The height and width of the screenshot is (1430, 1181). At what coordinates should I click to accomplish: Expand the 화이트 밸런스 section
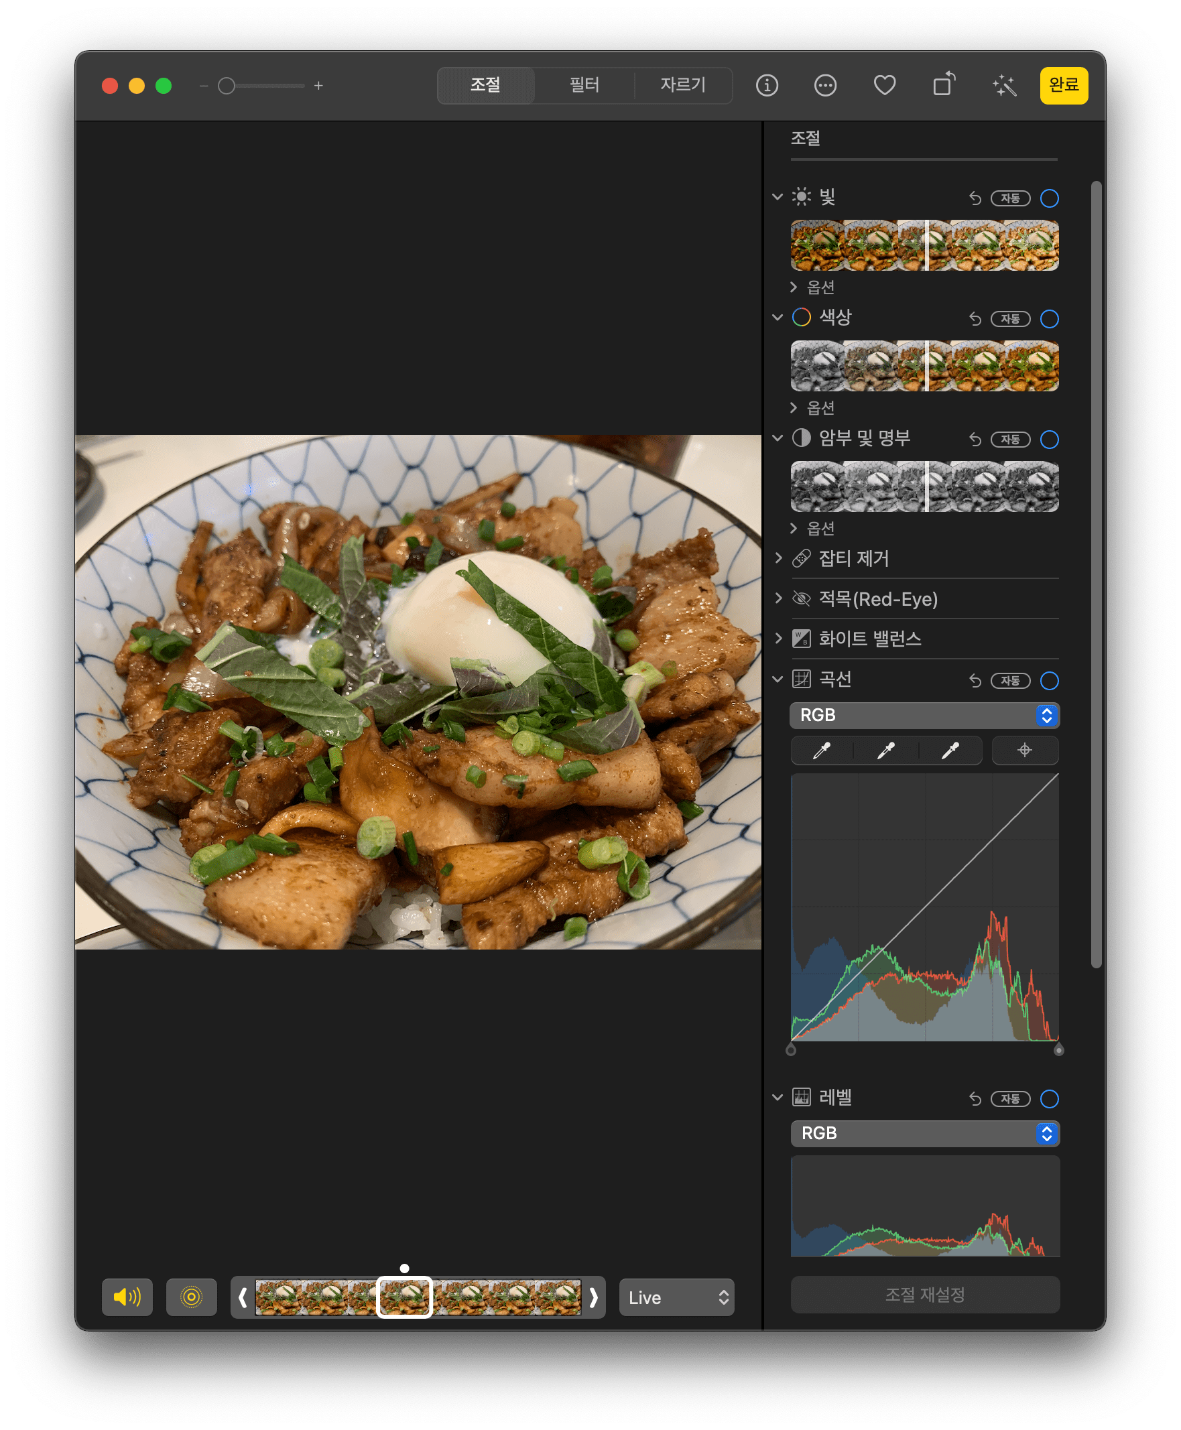click(x=778, y=639)
